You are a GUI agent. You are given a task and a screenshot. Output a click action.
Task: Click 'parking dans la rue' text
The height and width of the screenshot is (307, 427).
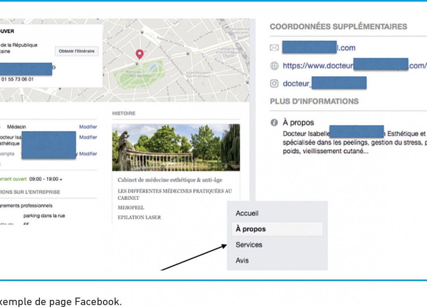coord(44,216)
